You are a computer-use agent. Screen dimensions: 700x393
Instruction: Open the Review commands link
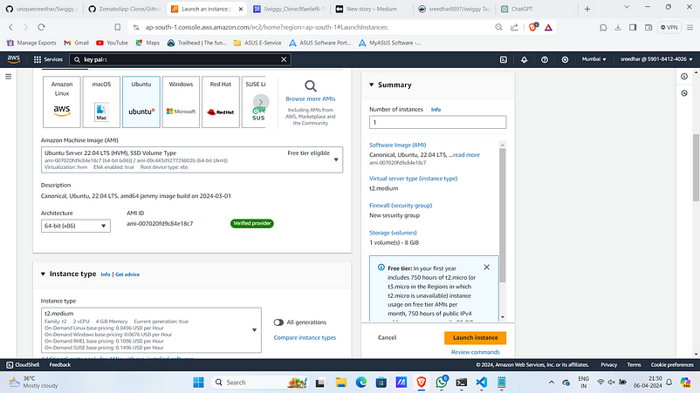[x=475, y=352]
